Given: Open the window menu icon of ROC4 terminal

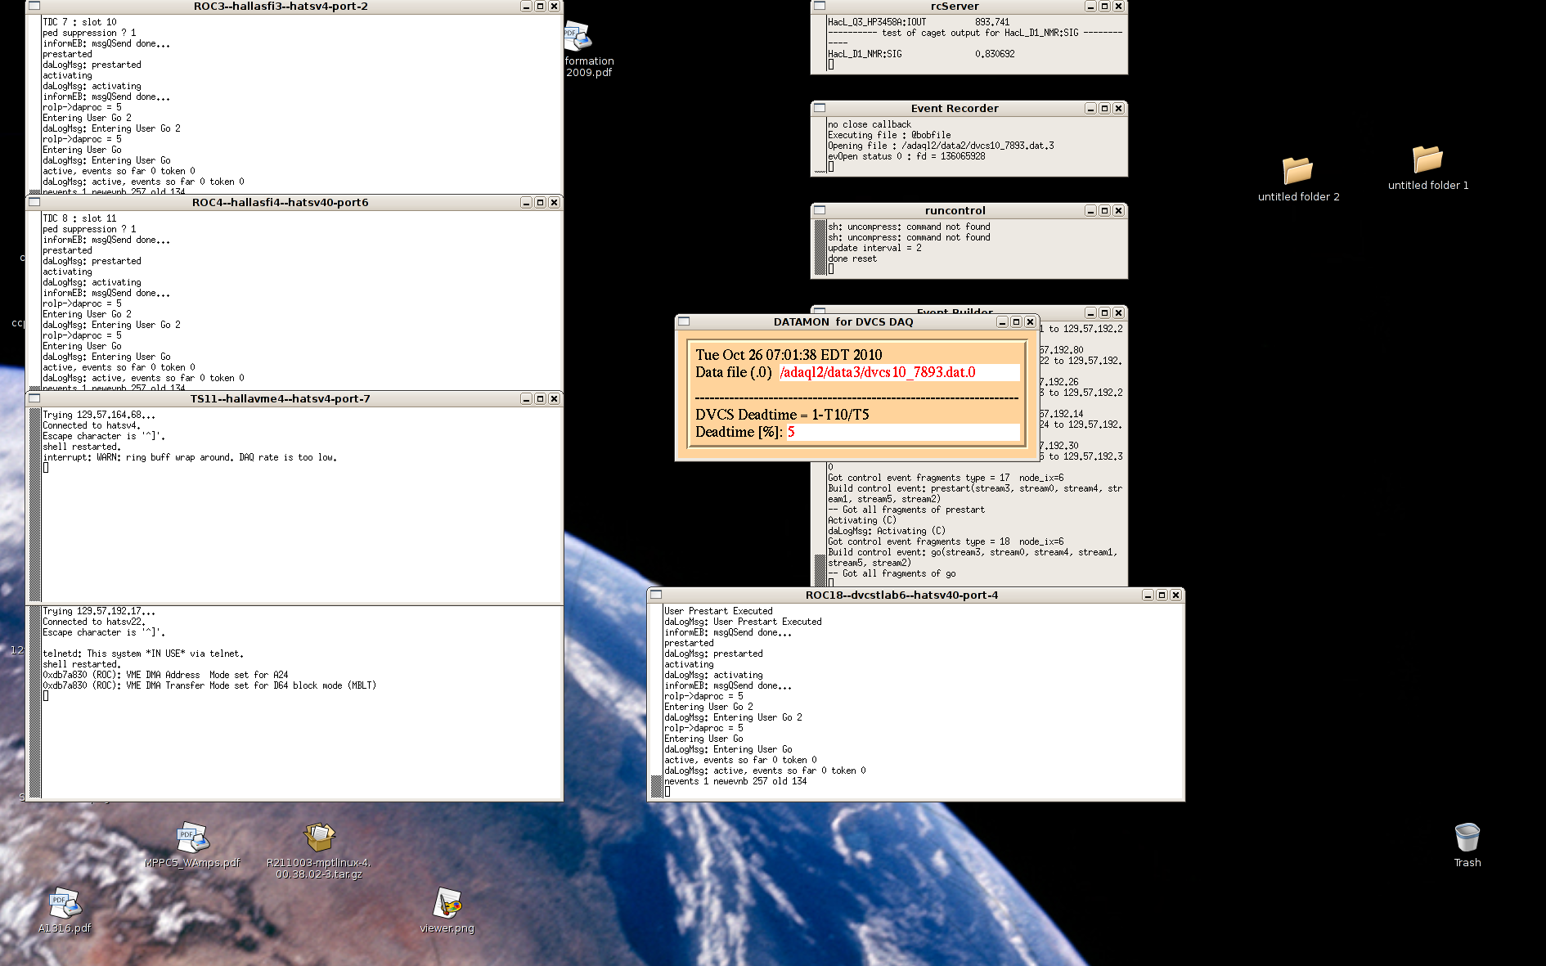Looking at the screenshot, I should [x=34, y=202].
